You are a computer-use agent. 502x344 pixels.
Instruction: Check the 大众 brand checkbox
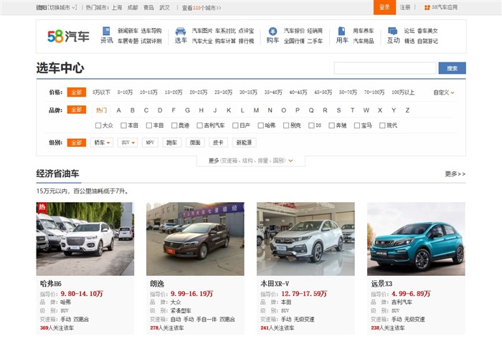98,125
